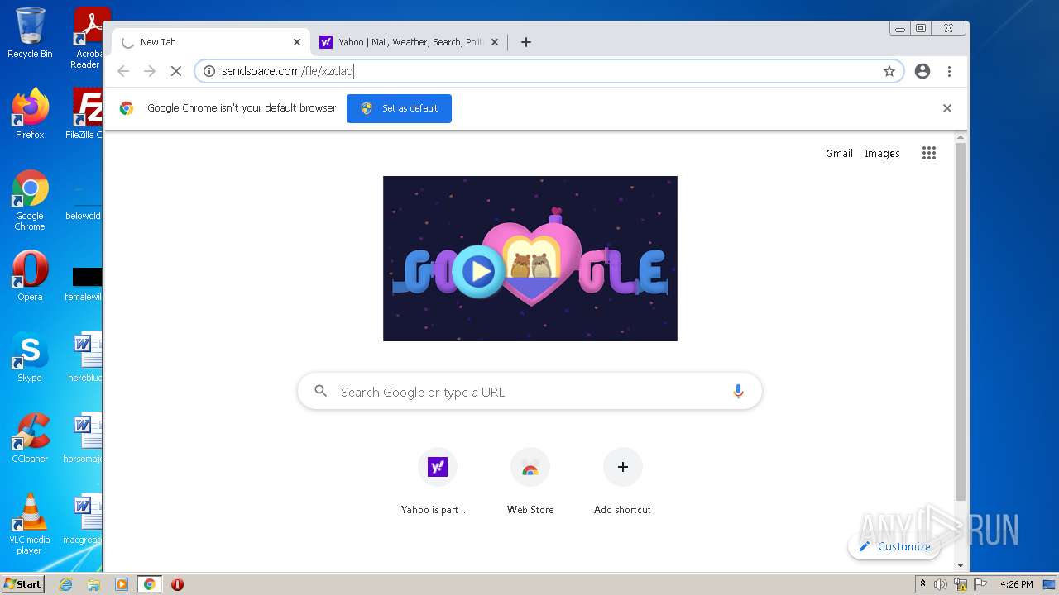Open volume control in system tray
Viewport: 1059px width, 595px height.
(941, 584)
